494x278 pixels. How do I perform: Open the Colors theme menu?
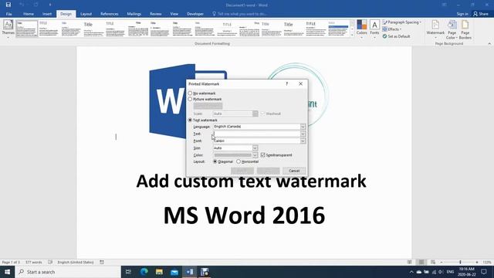362,29
